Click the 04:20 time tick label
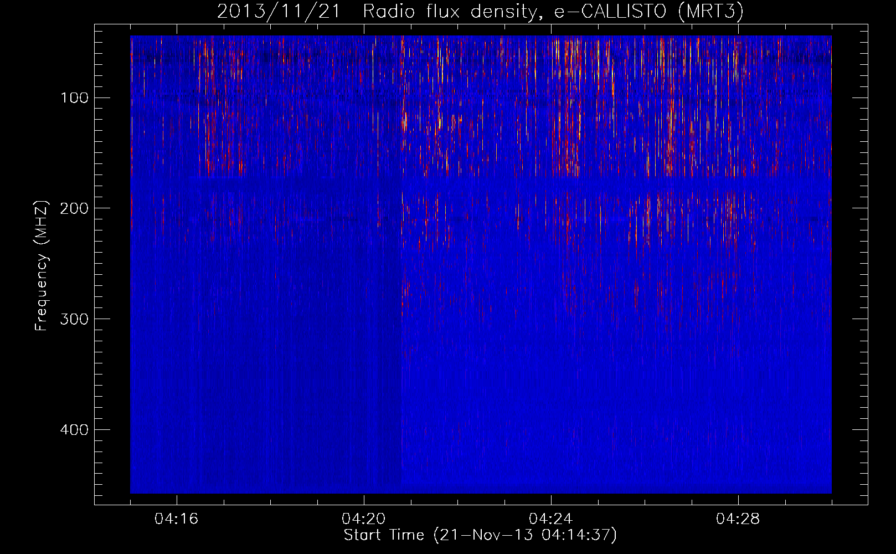The height and width of the screenshot is (554, 896). (364, 519)
